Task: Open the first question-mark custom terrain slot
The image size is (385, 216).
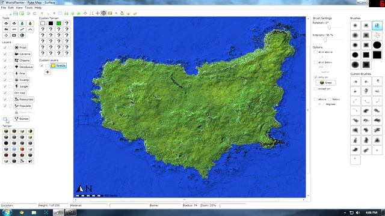Action: pyautogui.click(x=67, y=23)
